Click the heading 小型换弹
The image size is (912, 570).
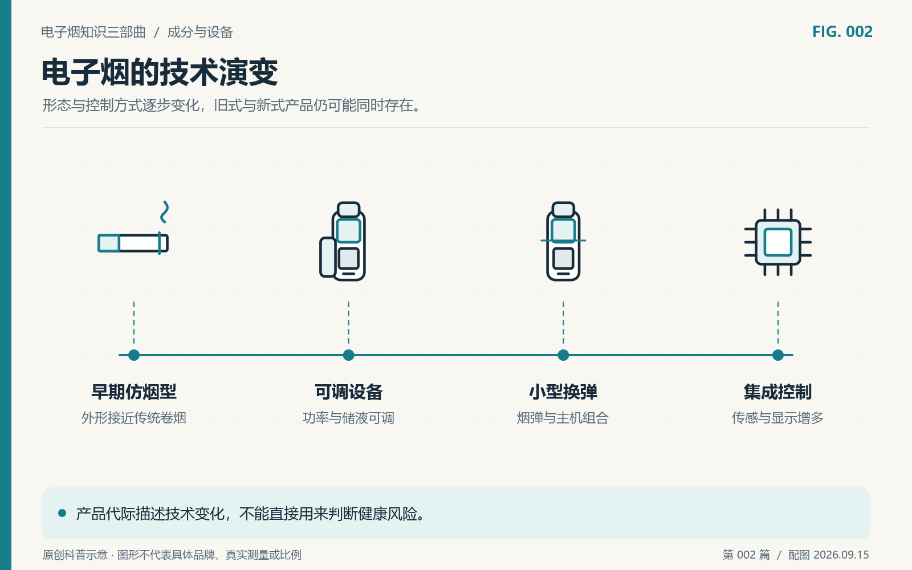[563, 392]
